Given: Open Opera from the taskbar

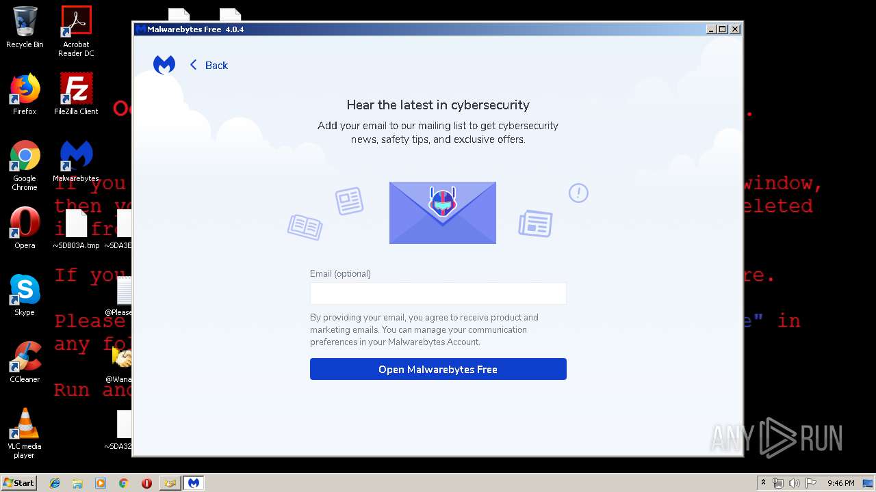Looking at the screenshot, I should [x=146, y=483].
